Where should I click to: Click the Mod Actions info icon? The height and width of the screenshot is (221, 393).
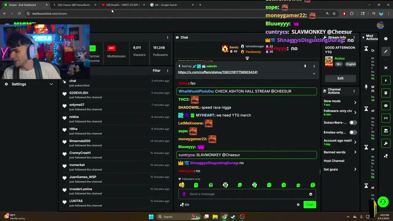click(x=385, y=39)
